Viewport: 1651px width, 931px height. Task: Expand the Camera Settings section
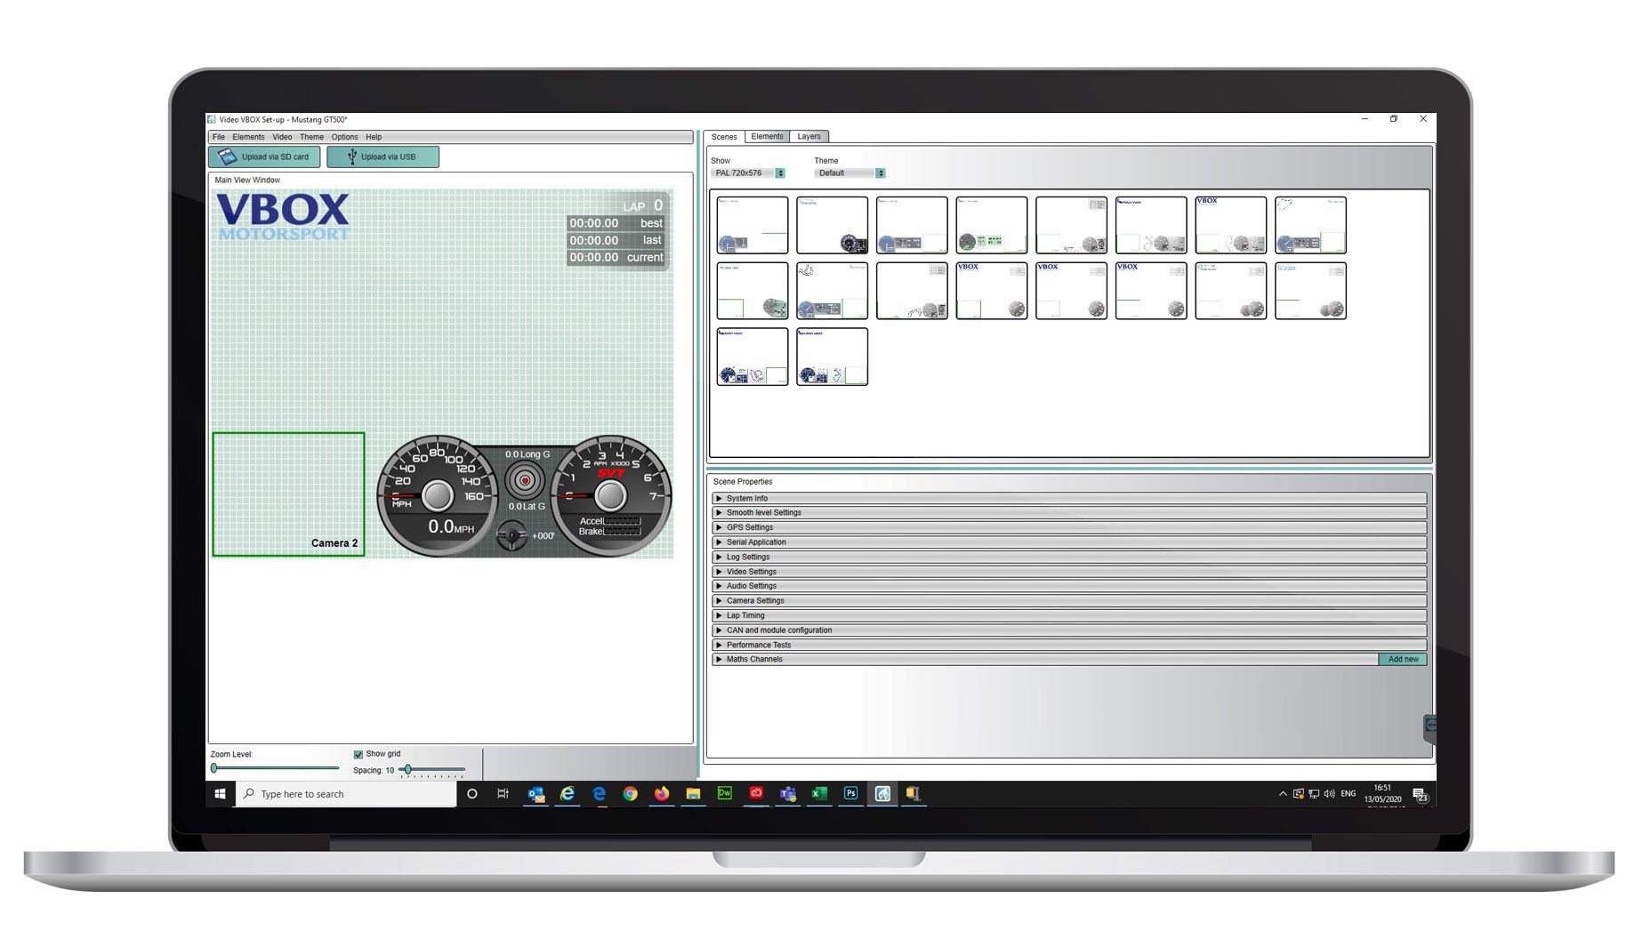coord(719,600)
